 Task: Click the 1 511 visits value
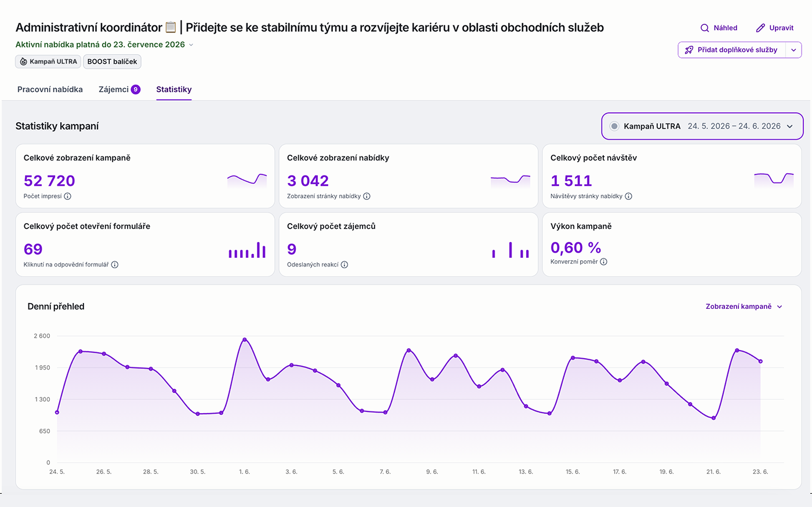[571, 181]
